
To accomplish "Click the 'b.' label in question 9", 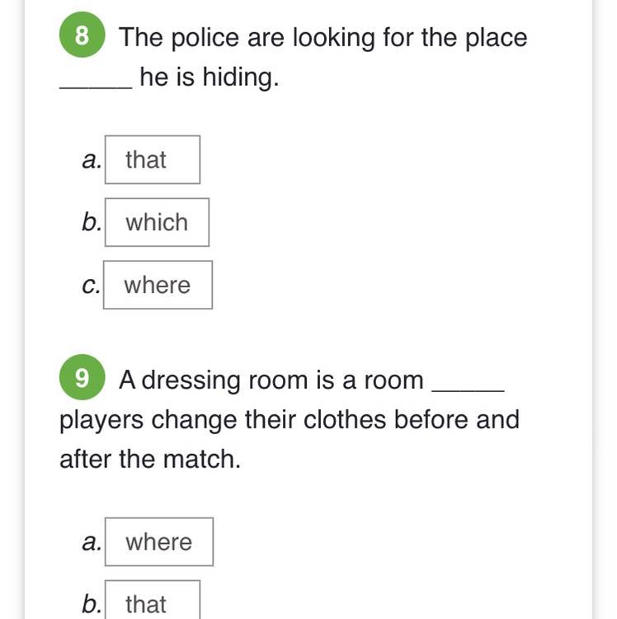I will click(92, 604).
